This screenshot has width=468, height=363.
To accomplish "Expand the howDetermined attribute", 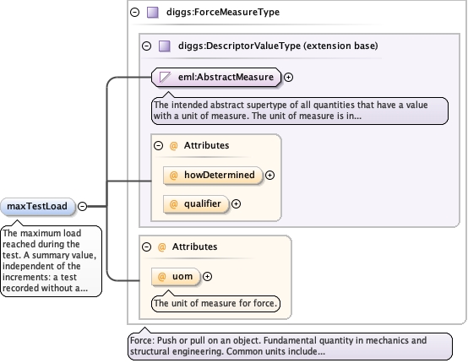I will click(269, 175).
